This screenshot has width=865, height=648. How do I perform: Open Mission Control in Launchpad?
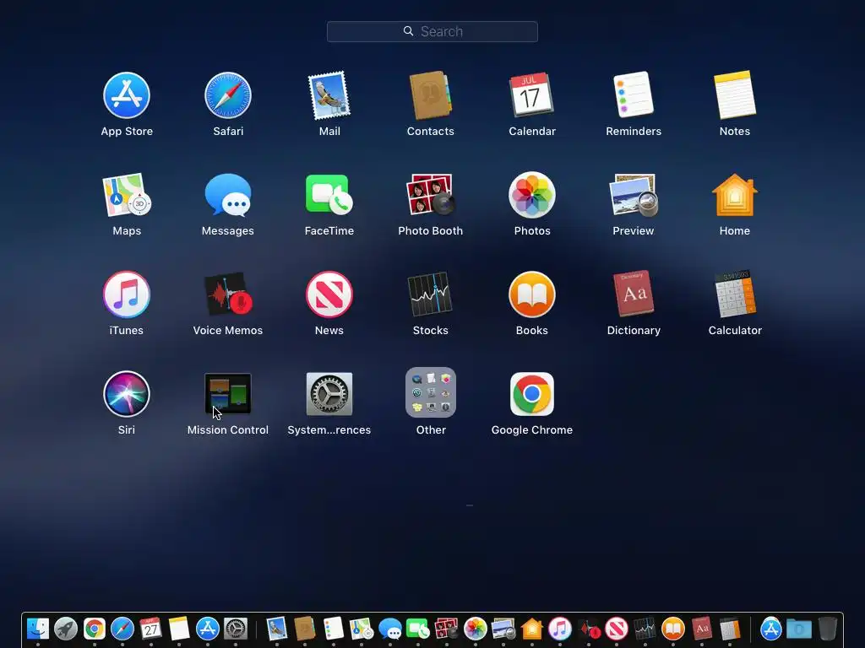228,393
